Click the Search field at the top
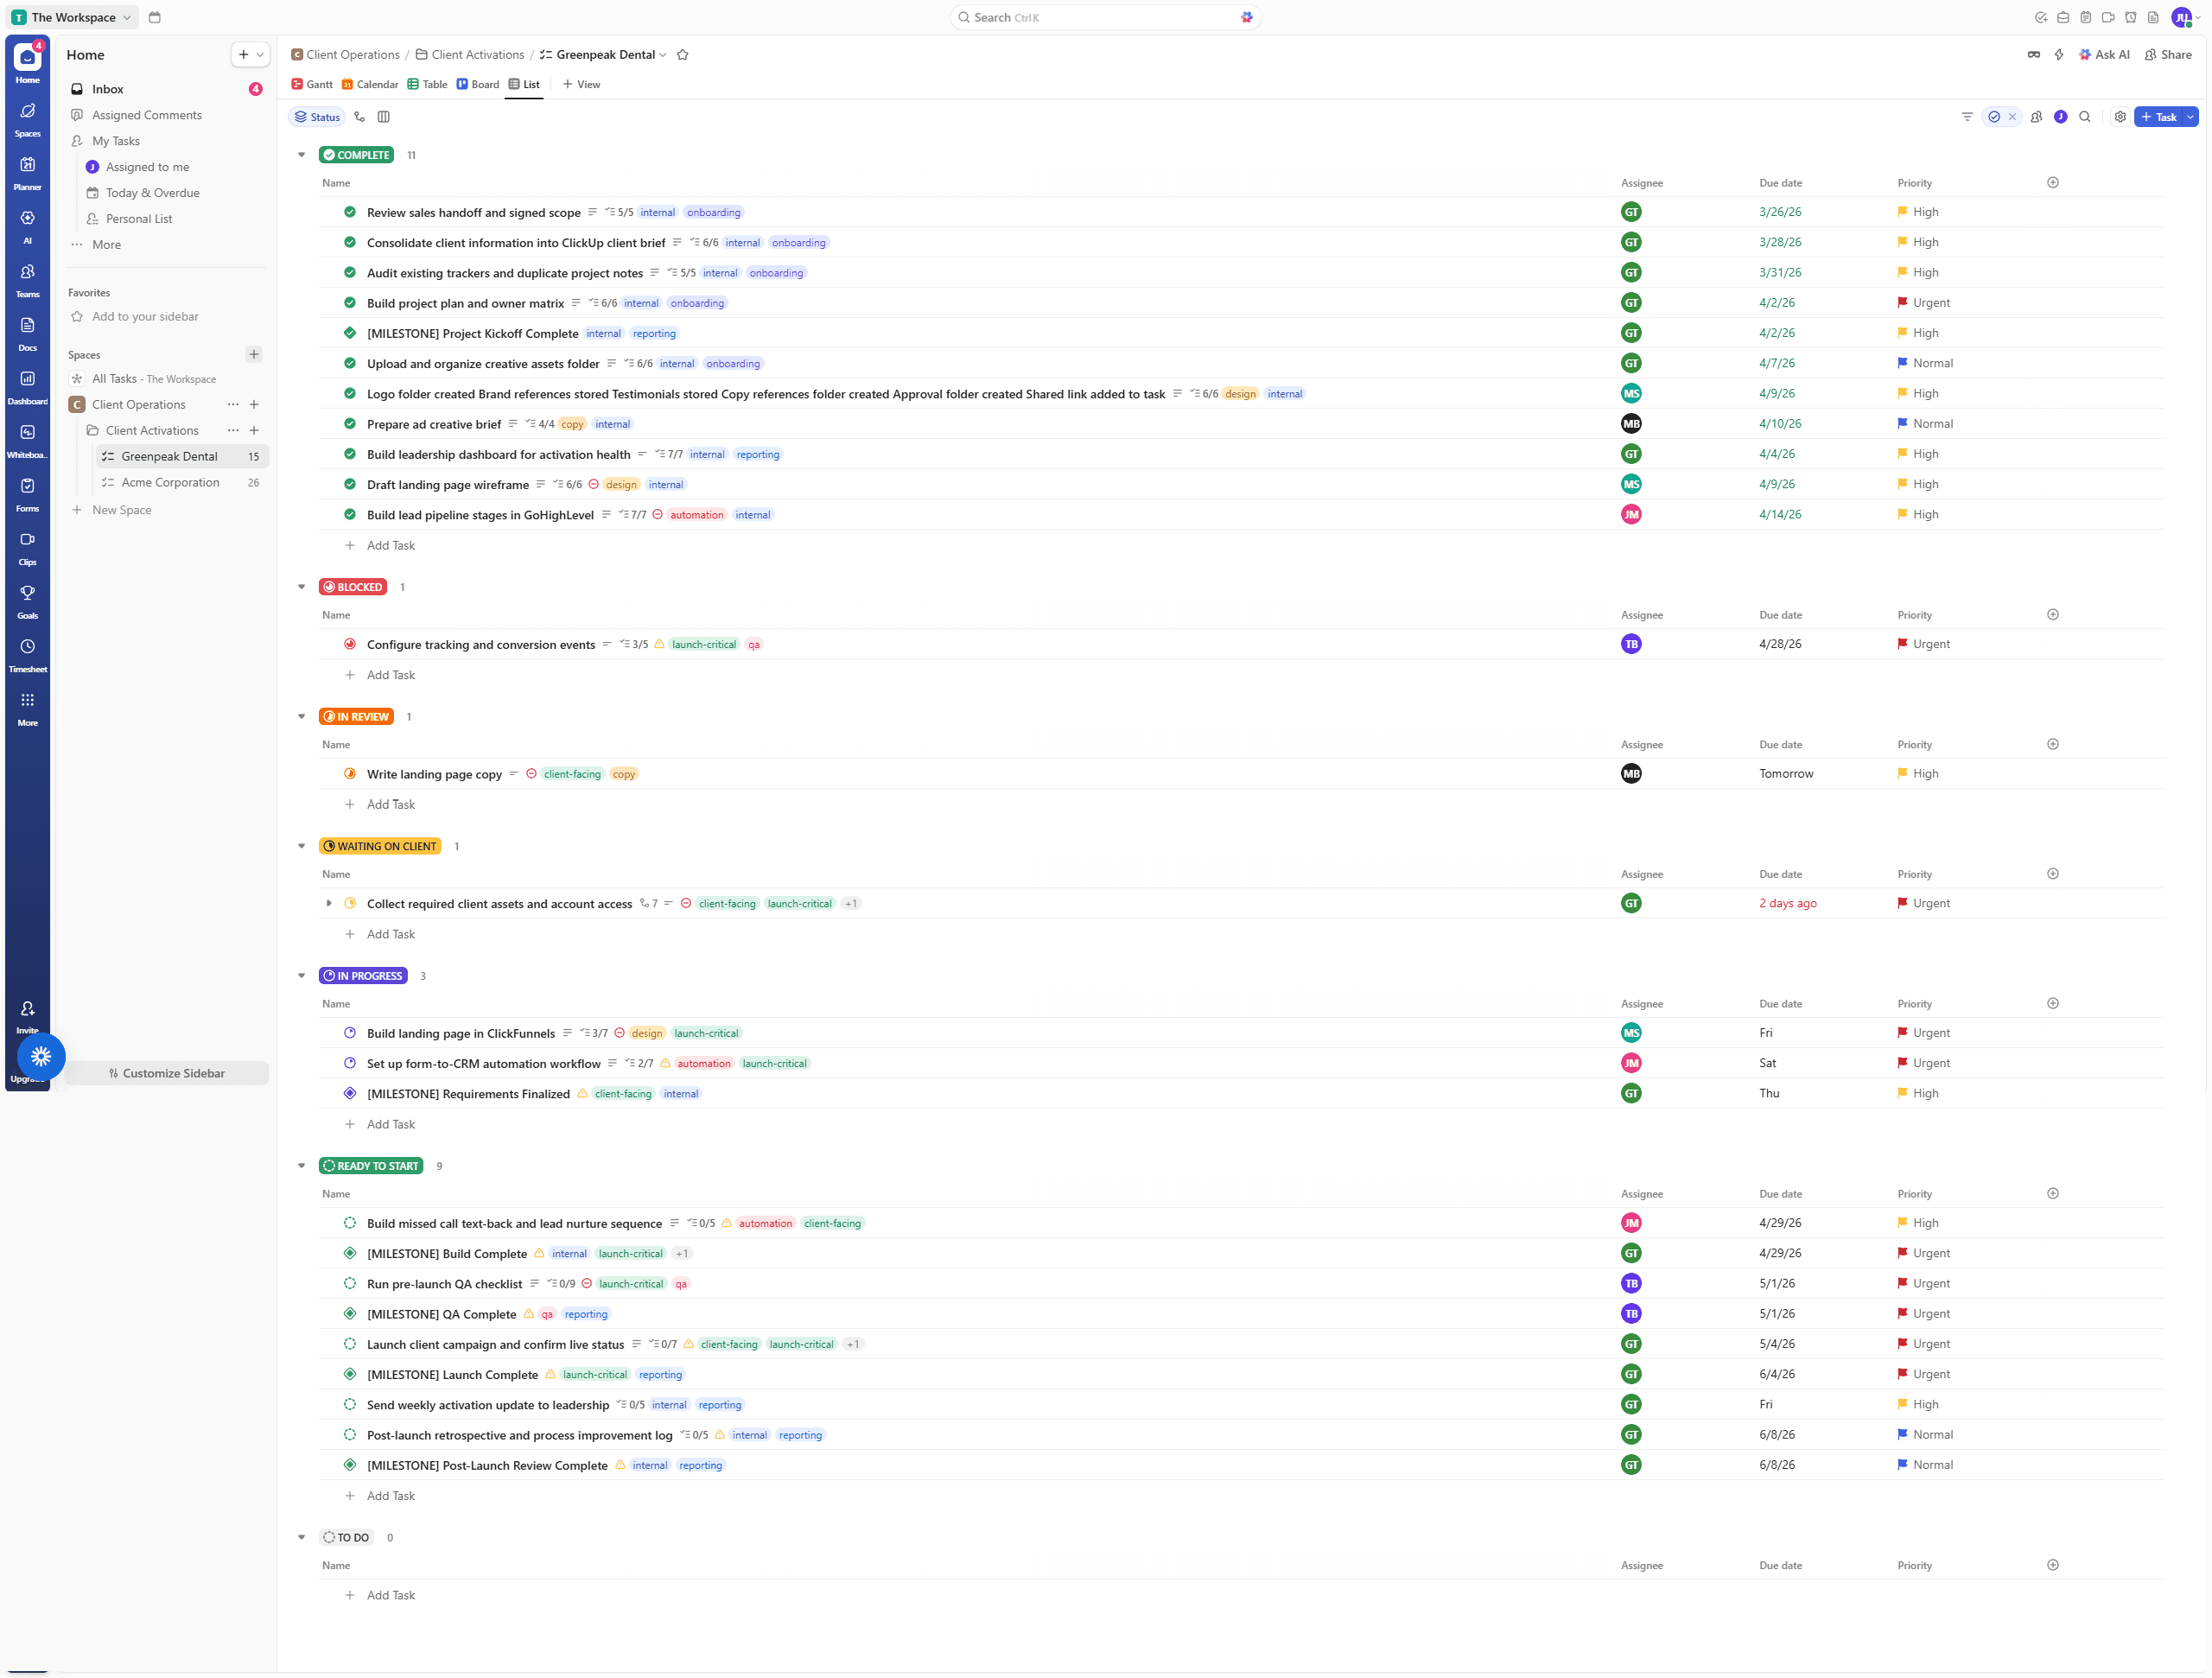The height and width of the screenshot is (1678, 2212). (x=1100, y=17)
